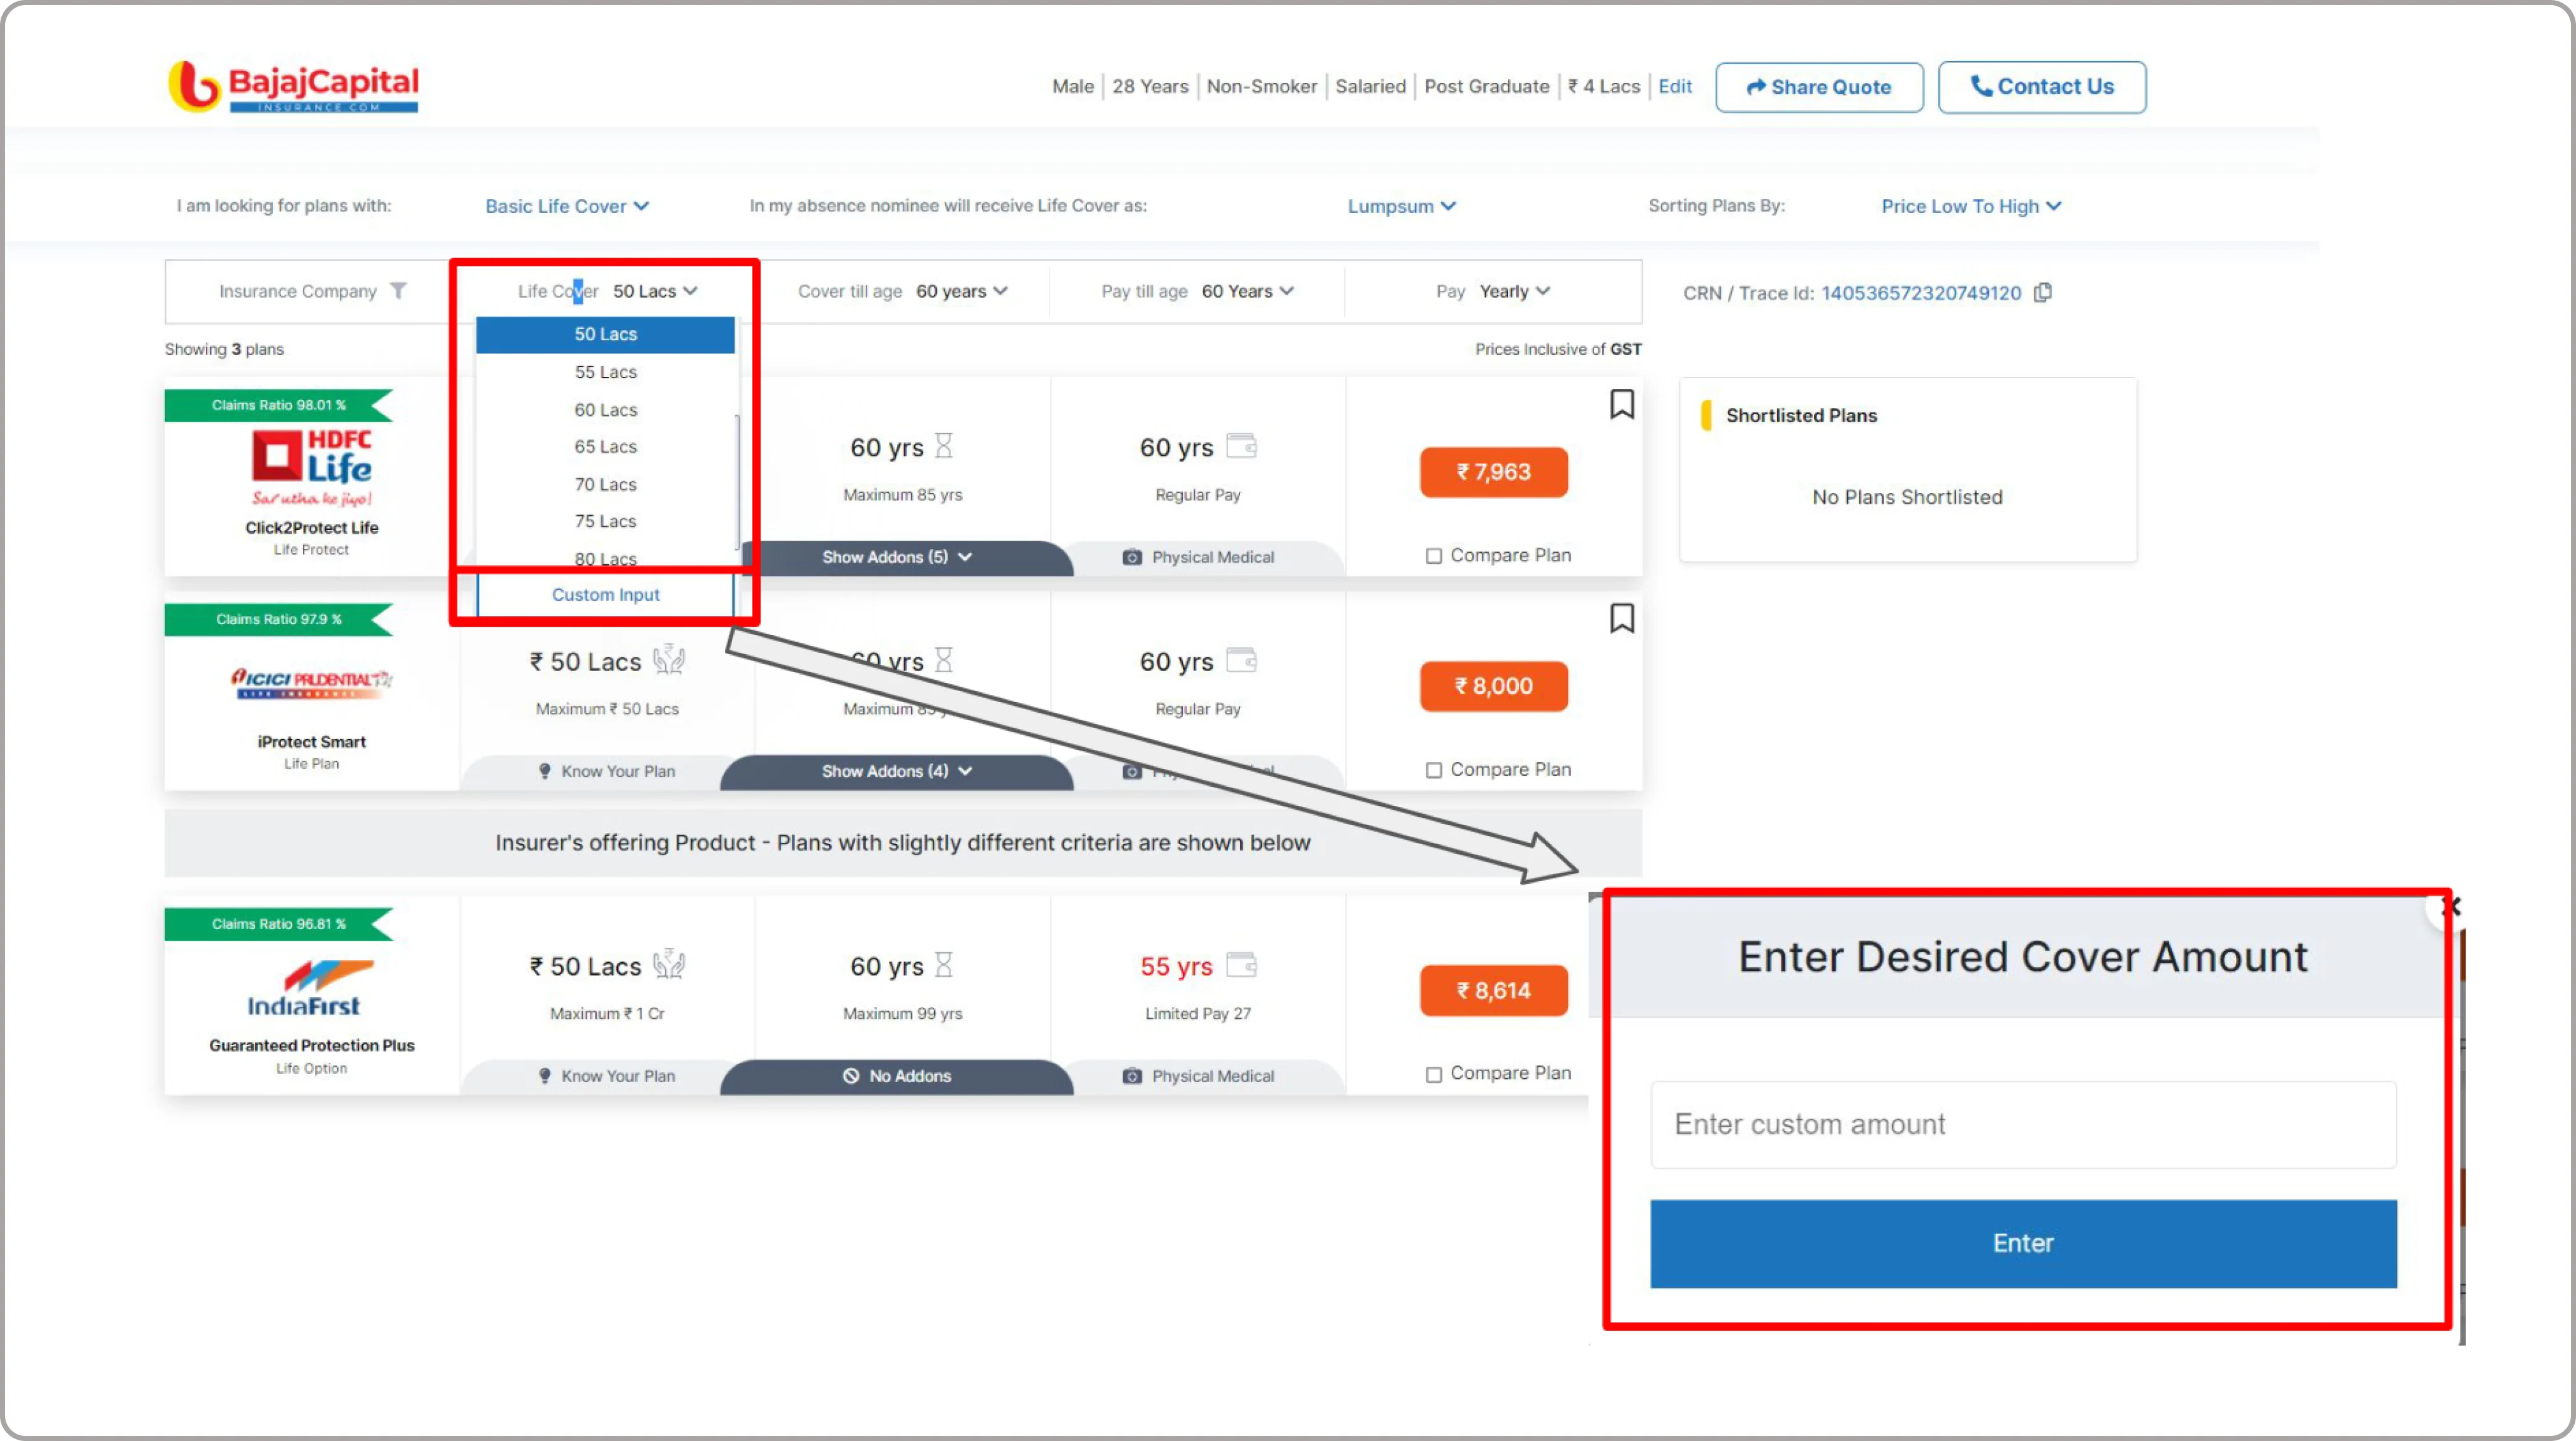Click Claims Ratio 96.81 % ribbon
2576x1441 pixels.
279,923
